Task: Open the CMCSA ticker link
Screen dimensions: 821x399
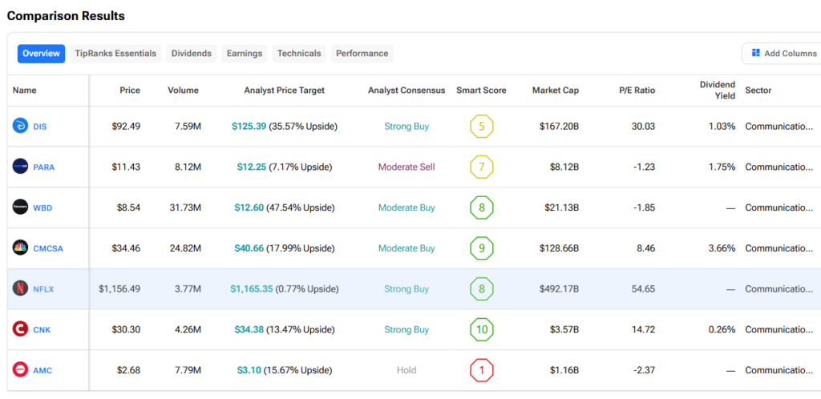Action: click(x=48, y=248)
